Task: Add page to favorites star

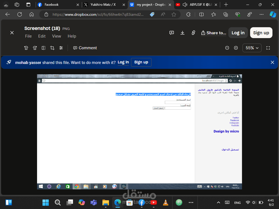Action: [174, 14]
